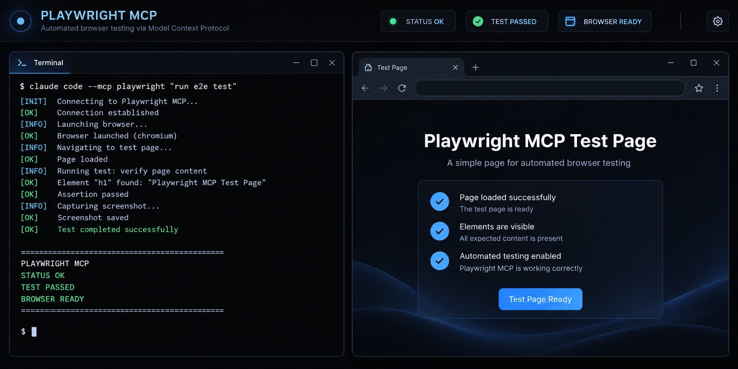Screen dimensions: 738x369
Task: Click 'TEST PASSED' in terminal summary
Action: pos(48,287)
